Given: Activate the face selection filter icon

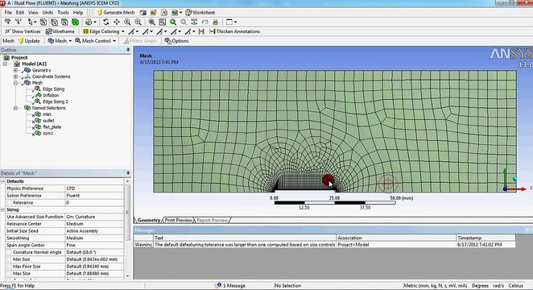Looking at the screenshot, I should tap(64, 22).
